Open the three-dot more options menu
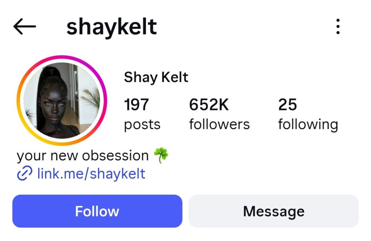 [338, 26]
